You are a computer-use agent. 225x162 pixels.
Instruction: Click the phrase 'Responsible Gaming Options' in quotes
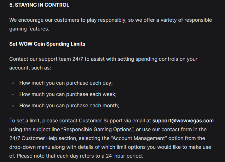pos(97,130)
